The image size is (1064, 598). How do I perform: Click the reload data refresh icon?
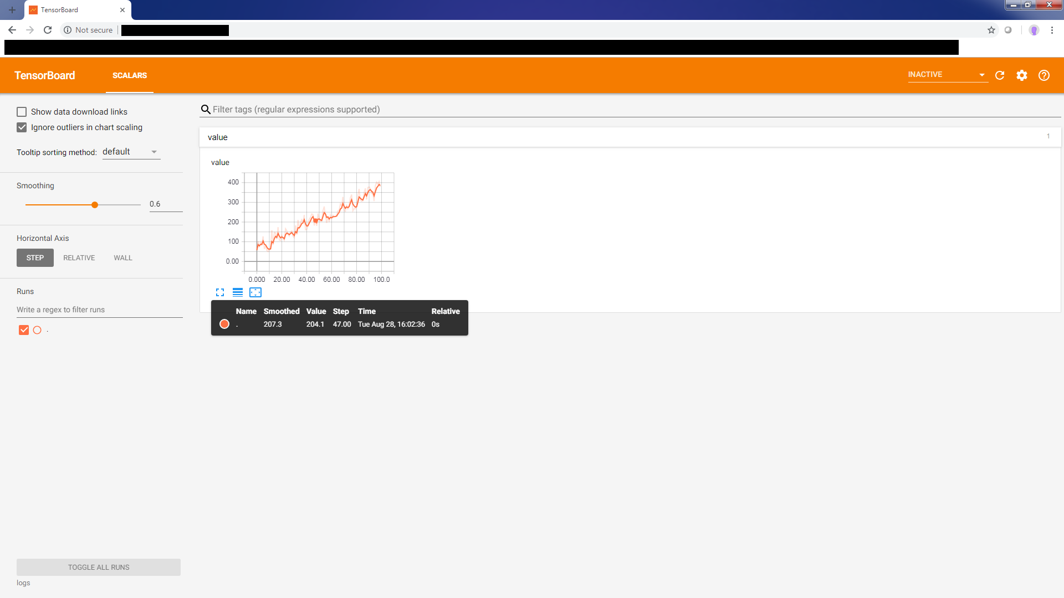click(x=1000, y=75)
